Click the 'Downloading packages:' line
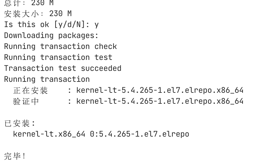Image resolution: width=261 pixels, height=163 pixels. [x=51, y=35]
